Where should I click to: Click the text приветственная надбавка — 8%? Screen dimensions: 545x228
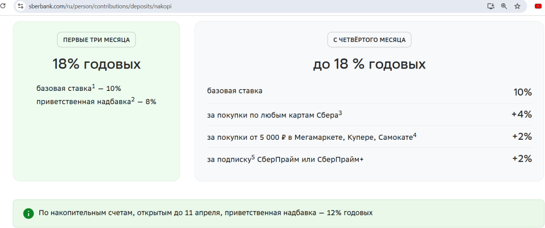pos(96,102)
